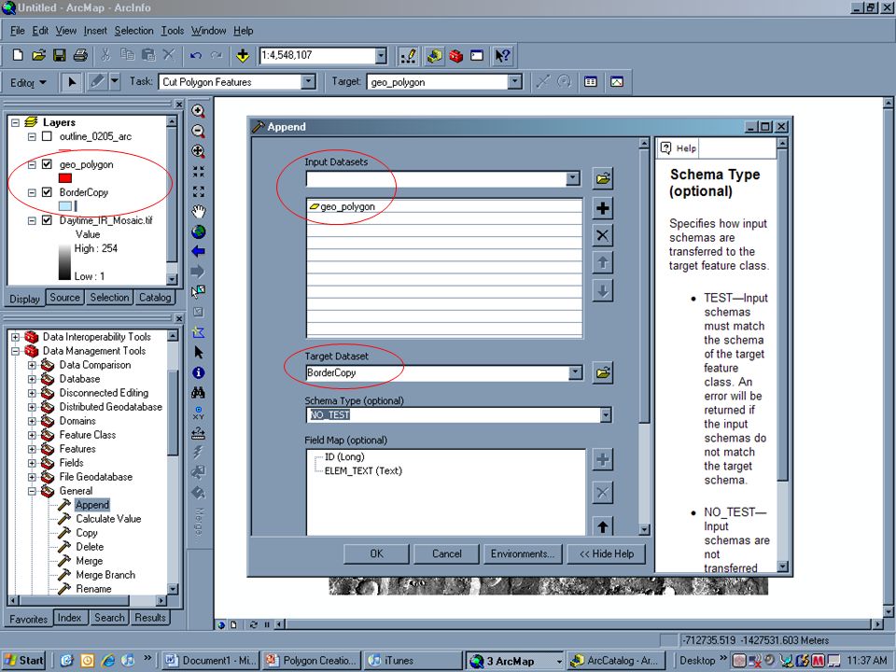Click OK in the Append dialog
This screenshot has width=896, height=672.
click(x=376, y=553)
